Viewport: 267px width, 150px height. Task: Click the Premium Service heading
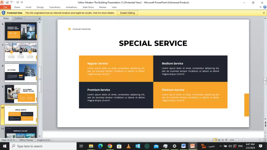click(99, 90)
